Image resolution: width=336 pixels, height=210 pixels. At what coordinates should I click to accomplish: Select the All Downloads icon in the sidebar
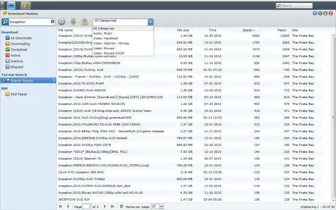(7, 38)
